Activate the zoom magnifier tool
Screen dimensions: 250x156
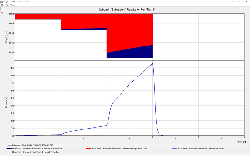[x=2, y=13]
